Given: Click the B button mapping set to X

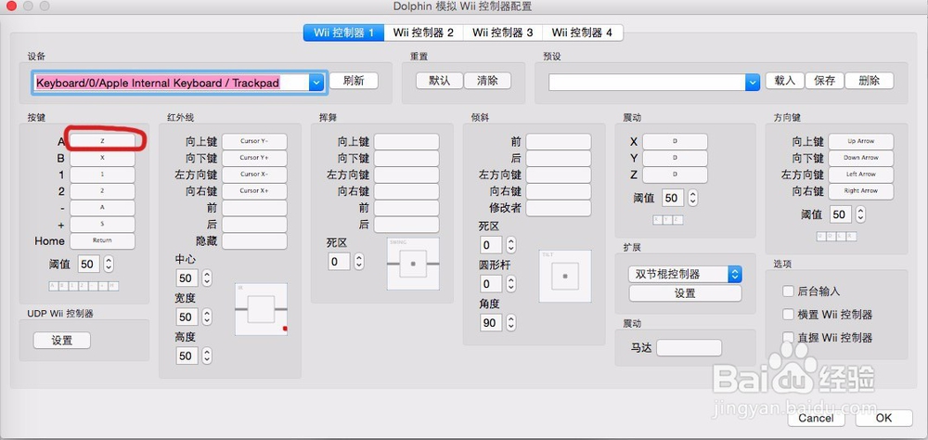Looking at the screenshot, I should click(x=102, y=158).
